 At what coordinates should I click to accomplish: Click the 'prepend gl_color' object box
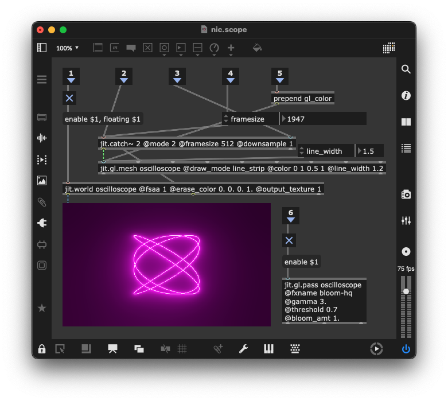[x=302, y=99]
